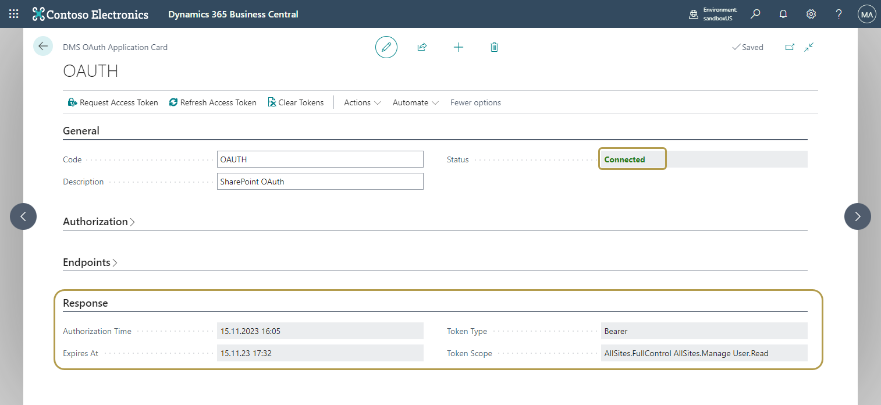The image size is (881, 405).
Task: Expand the Authorization section
Action: click(99, 221)
